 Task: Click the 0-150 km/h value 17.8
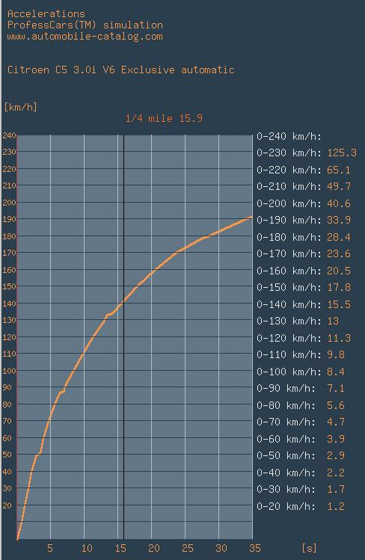(x=339, y=288)
